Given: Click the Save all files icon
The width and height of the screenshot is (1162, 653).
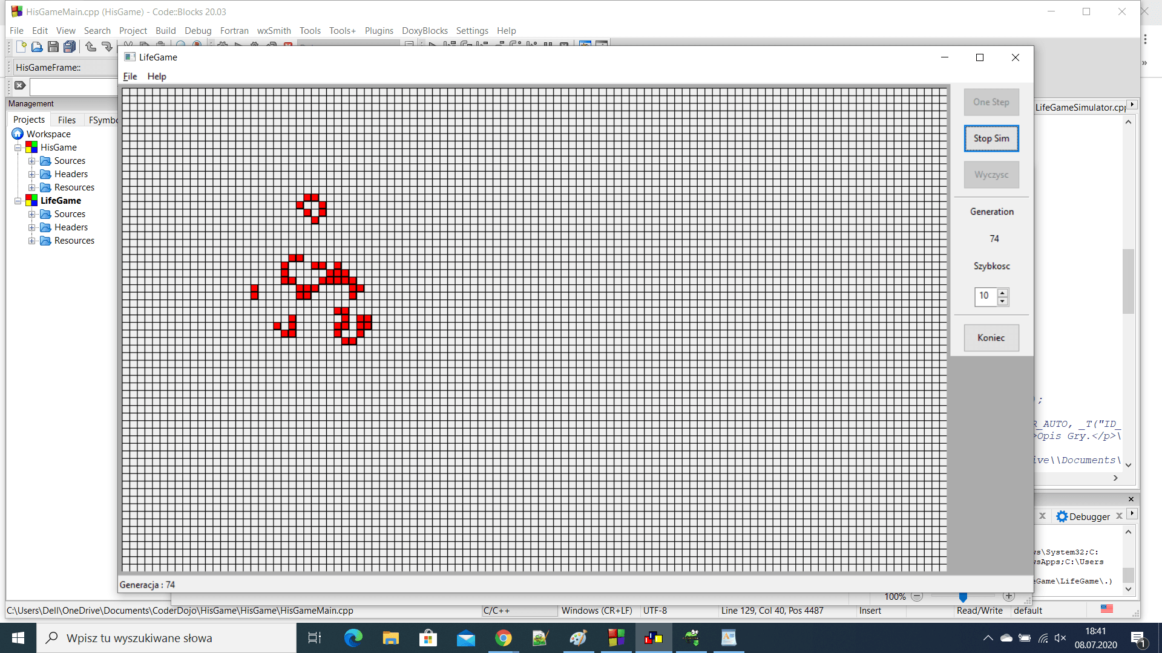Looking at the screenshot, I should pyautogui.click(x=70, y=47).
